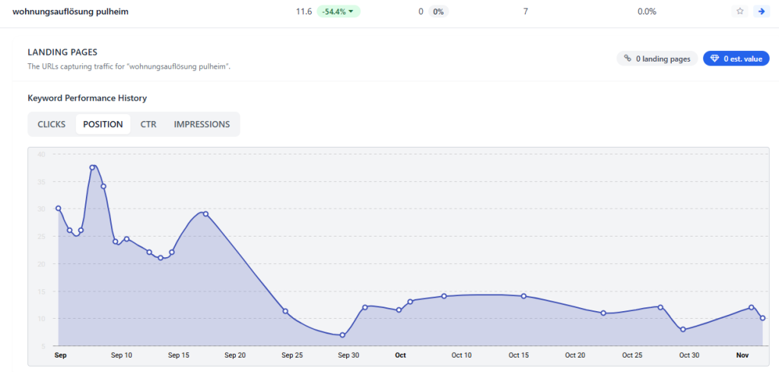The image size is (779, 372).
Task: Click the diamond icon in est. value button
Action: [x=714, y=59]
